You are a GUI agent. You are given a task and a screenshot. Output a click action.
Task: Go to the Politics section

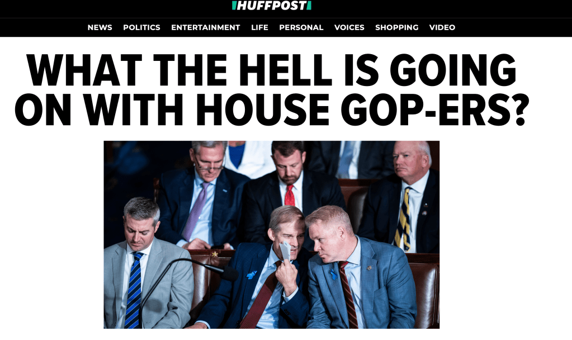[x=141, y=27]
